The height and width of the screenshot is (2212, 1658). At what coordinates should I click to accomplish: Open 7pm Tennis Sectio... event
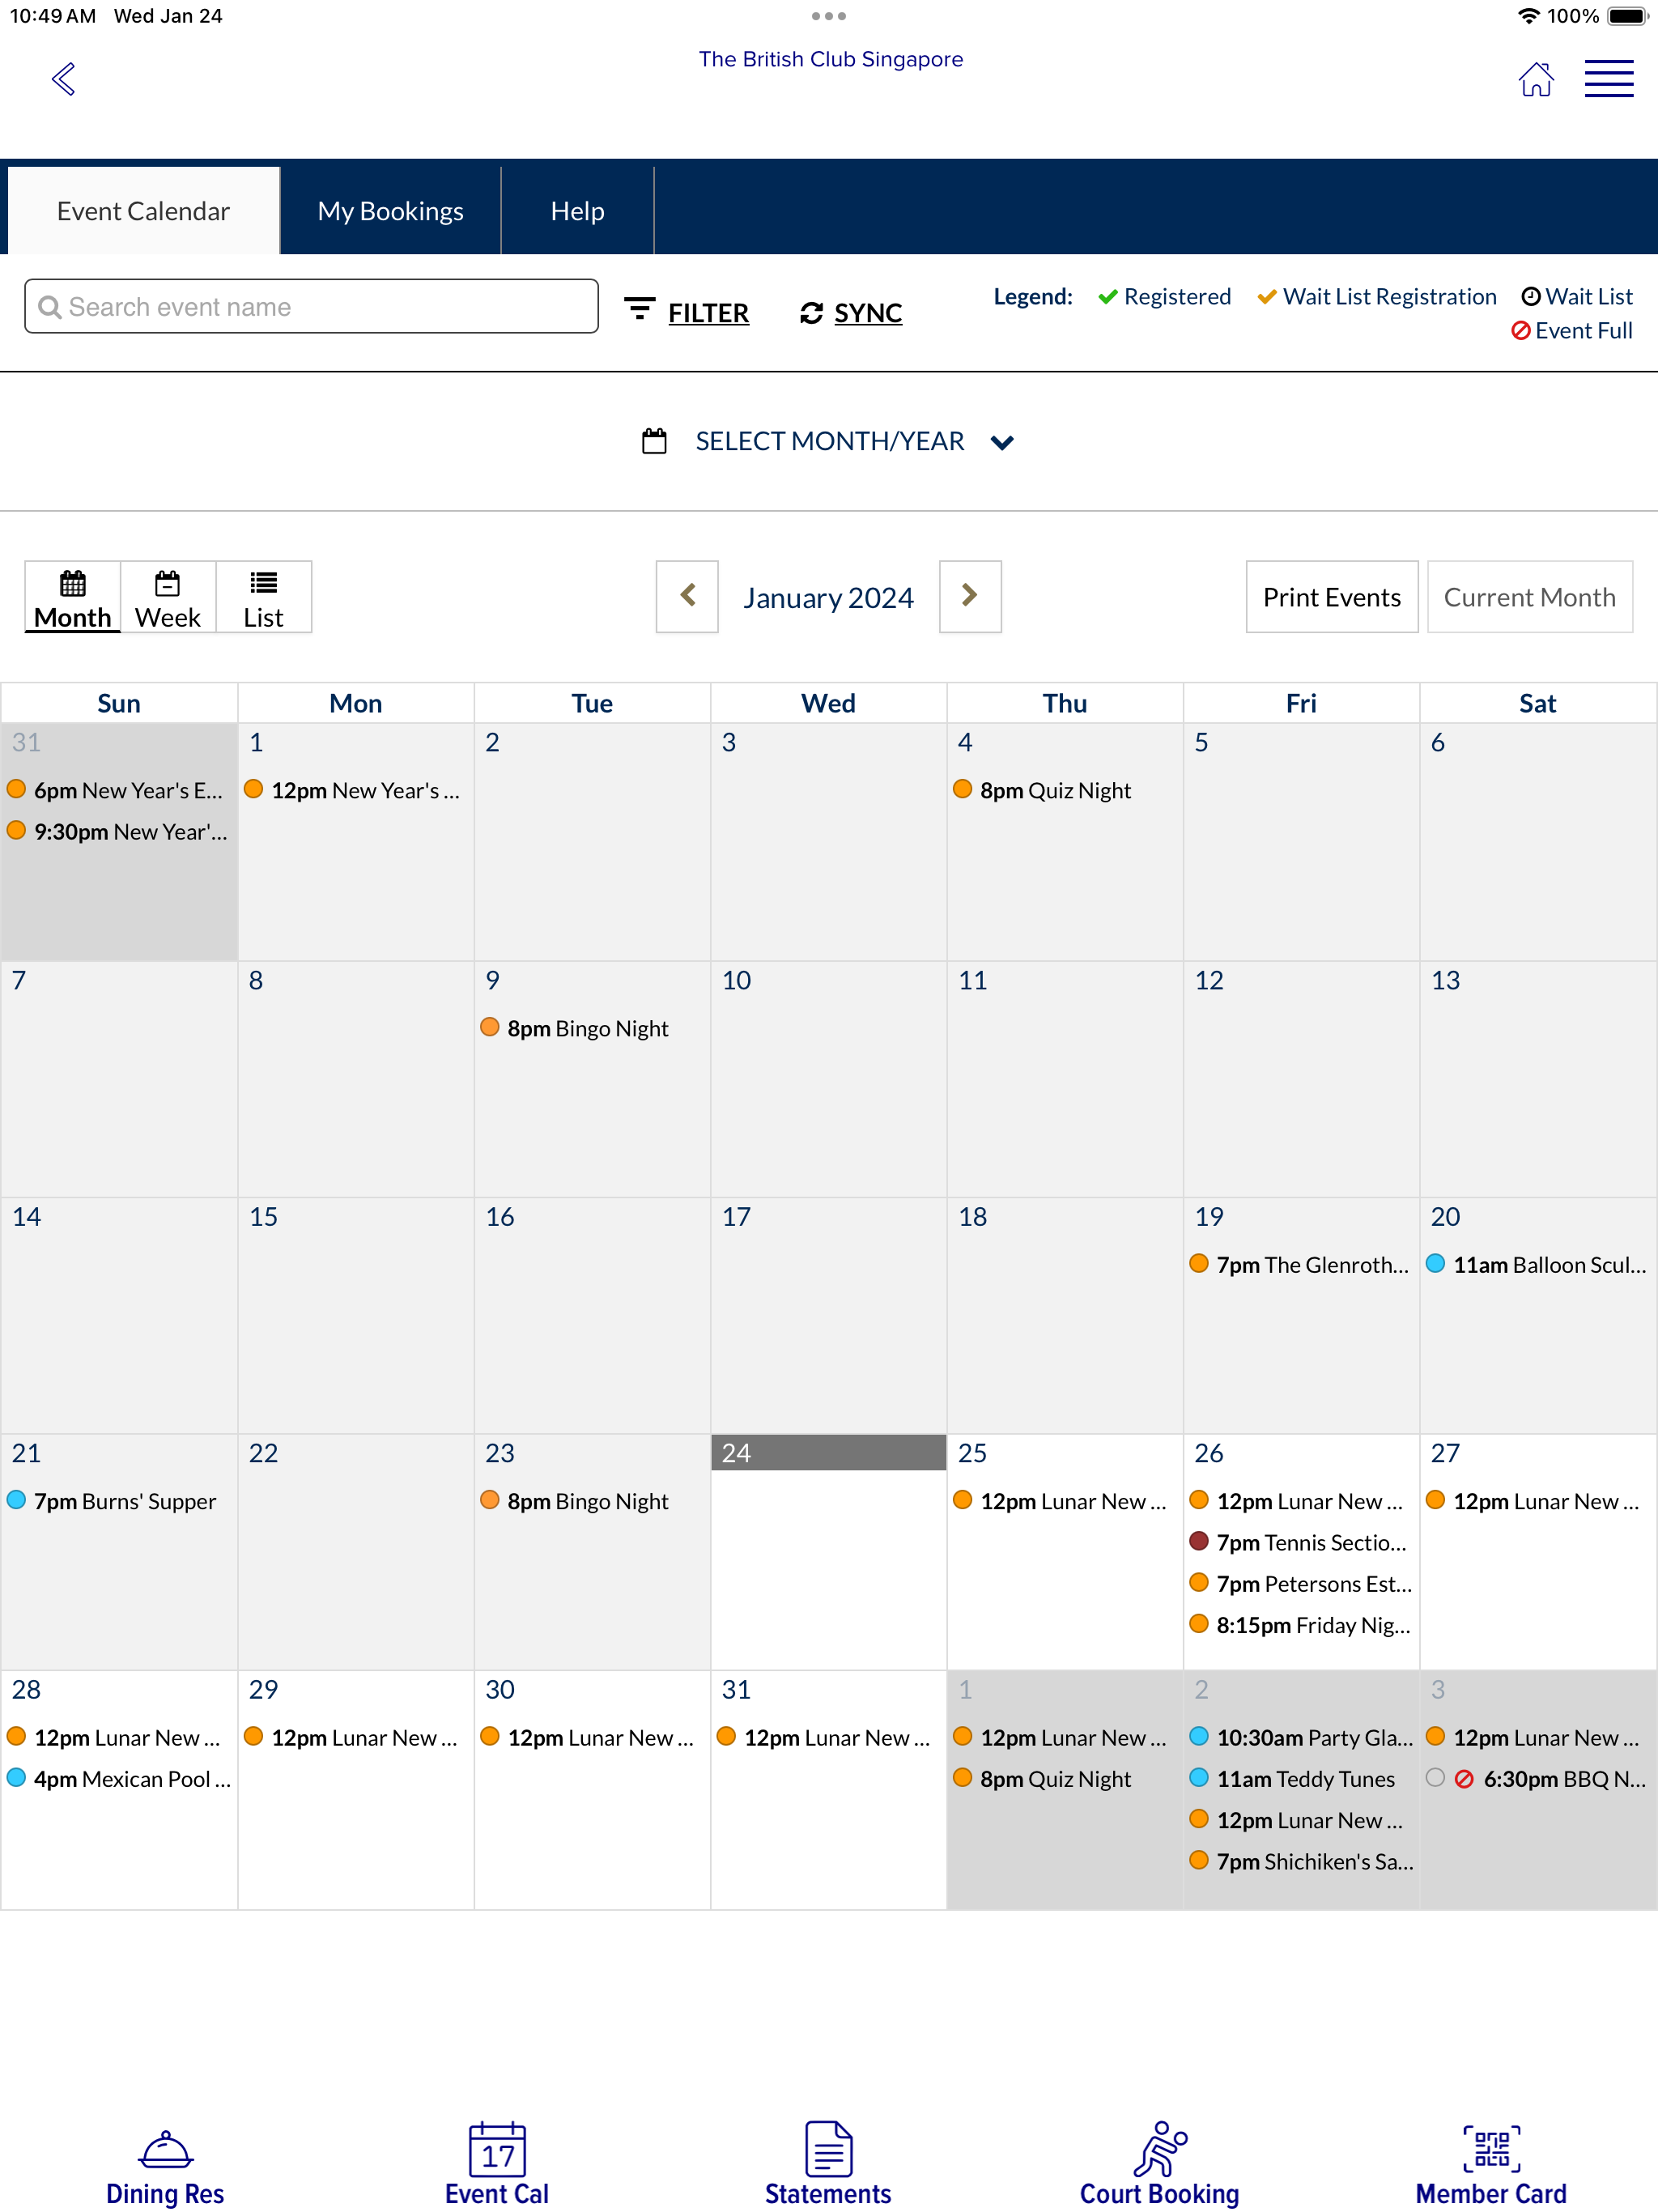(x=1299, y=1542)
